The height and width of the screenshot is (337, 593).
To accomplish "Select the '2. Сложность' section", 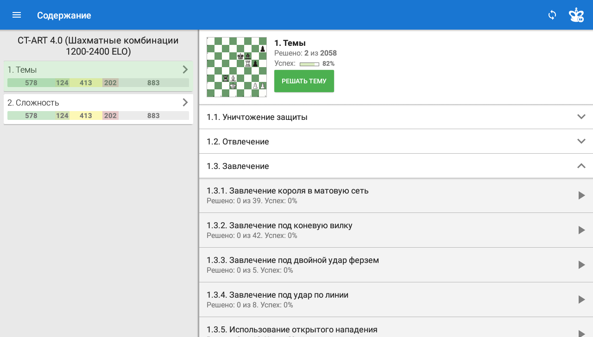I will (x=98, y=109).
